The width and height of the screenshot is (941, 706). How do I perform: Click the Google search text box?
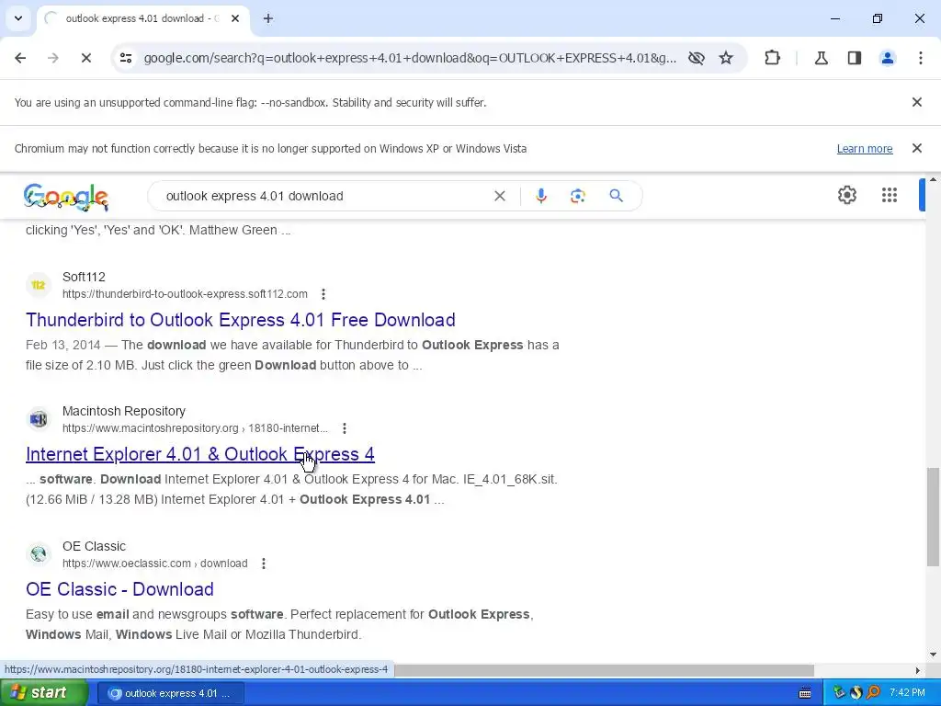point(324,196)
